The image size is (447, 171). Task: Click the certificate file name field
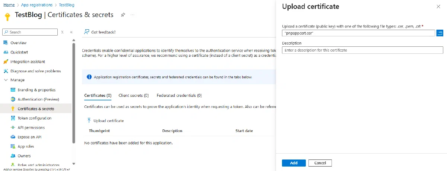[x=358, y=33]
